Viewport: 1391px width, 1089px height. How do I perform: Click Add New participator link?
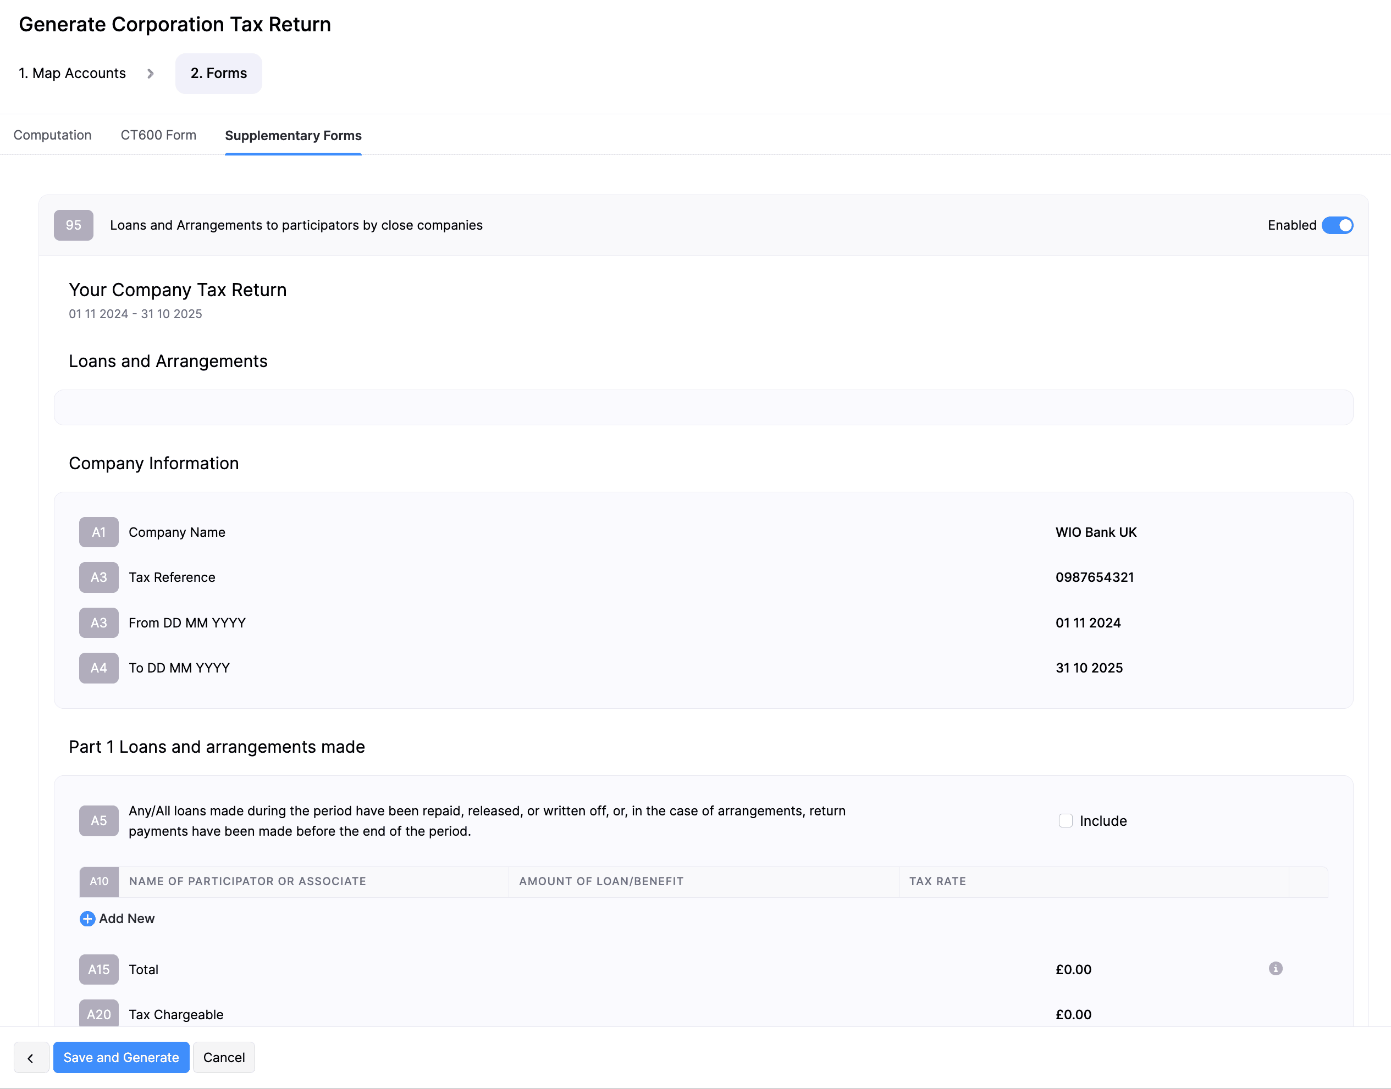[126, 919]
